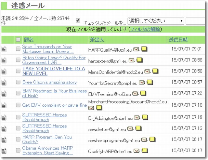Viewport: 208px width, 160px height.
Task: Click envelope icon beside harpextend@gm1.eu
Action: point(132,60)
